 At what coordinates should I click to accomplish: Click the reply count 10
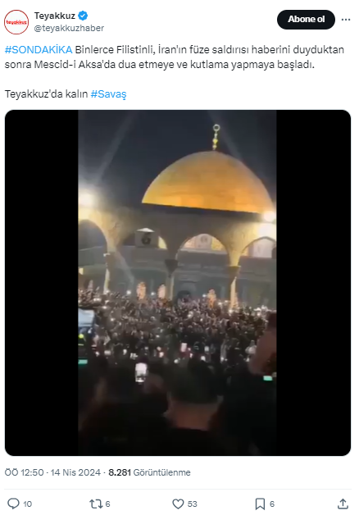28,504
